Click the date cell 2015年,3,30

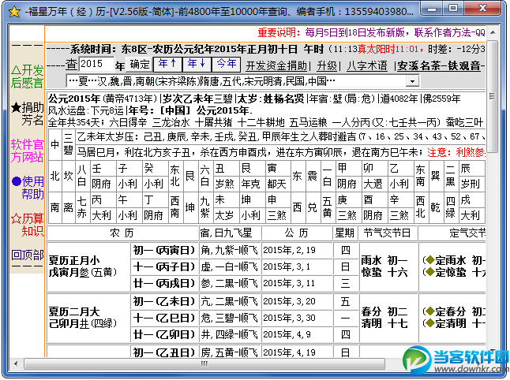tap(297, 318)
